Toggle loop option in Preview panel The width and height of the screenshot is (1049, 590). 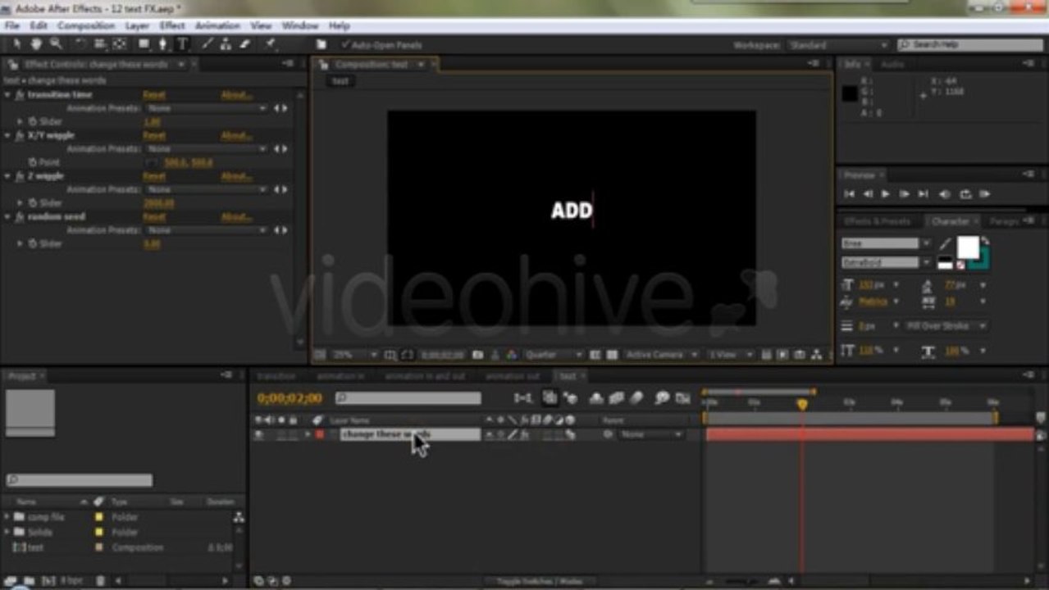click(x=965, y=194)
